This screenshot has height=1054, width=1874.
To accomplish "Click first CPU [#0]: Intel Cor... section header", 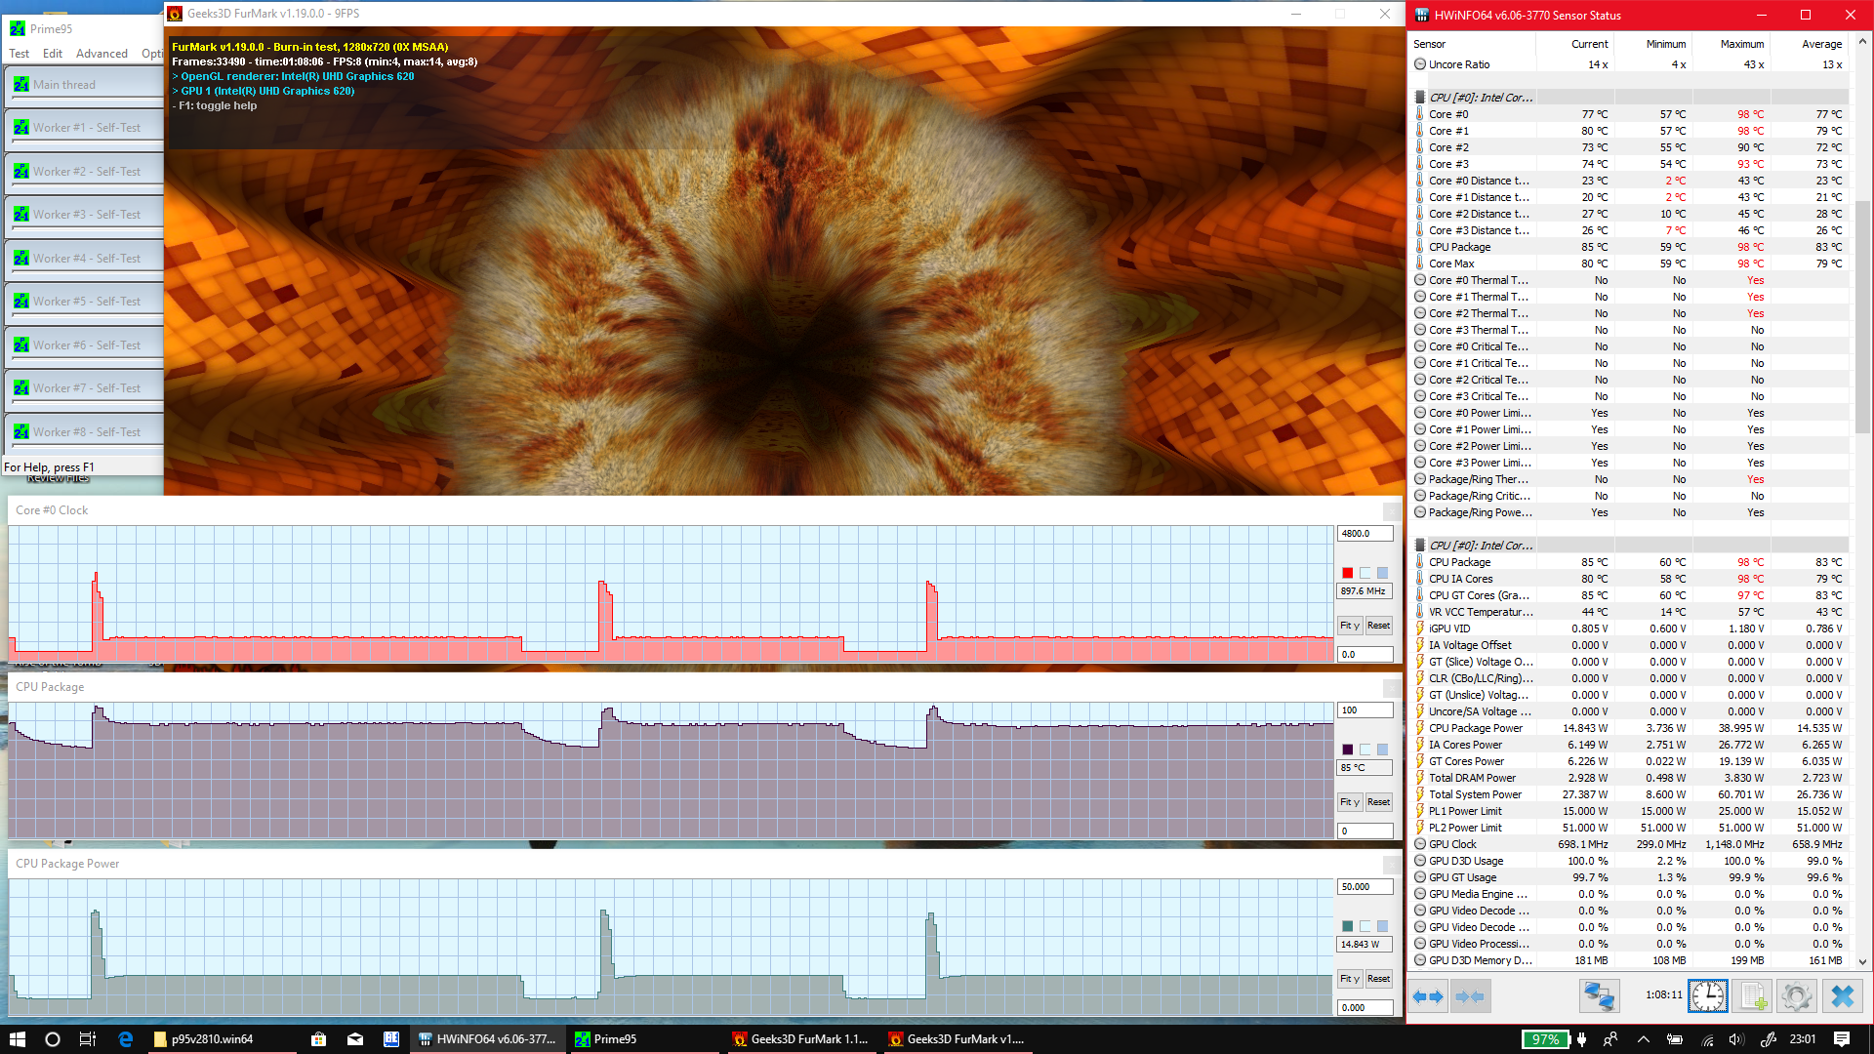I will [1629, 98].
